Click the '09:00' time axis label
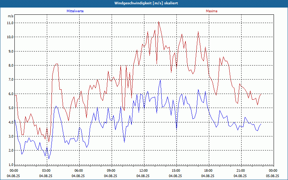This screenshot has width=288, height=180. coord(111,171)
